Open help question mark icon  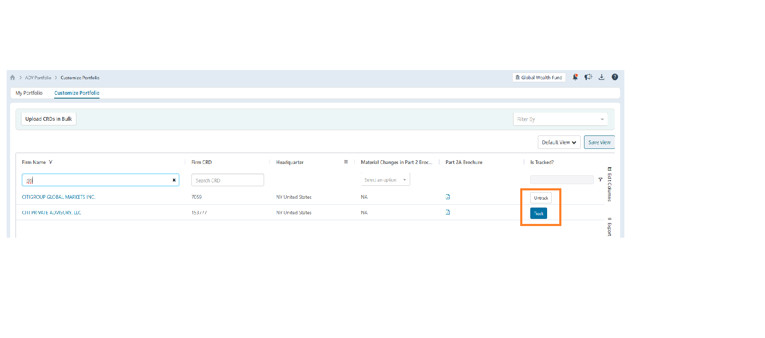pyautogui.click(x=615, y=77)
